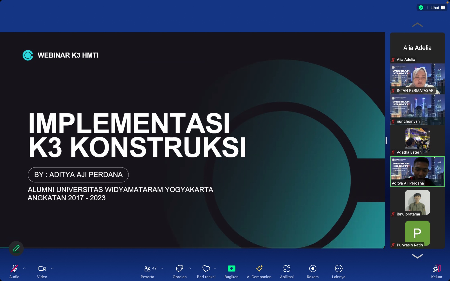Screen dimensions: 450x281
Task: Click muted mic icon beside nur choiriyah
Action: click(393, 121)
